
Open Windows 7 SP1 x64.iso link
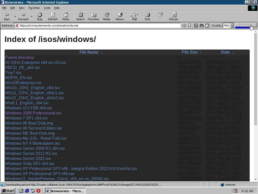(26, 118)
